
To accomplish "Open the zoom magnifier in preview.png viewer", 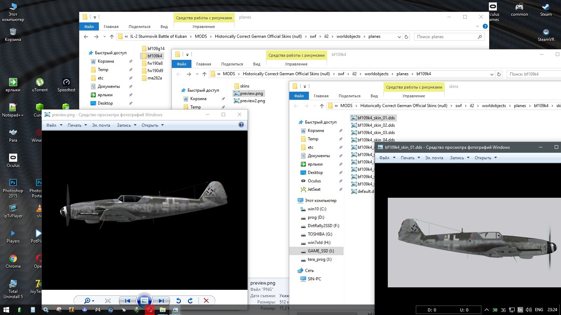I will [89, 301].
